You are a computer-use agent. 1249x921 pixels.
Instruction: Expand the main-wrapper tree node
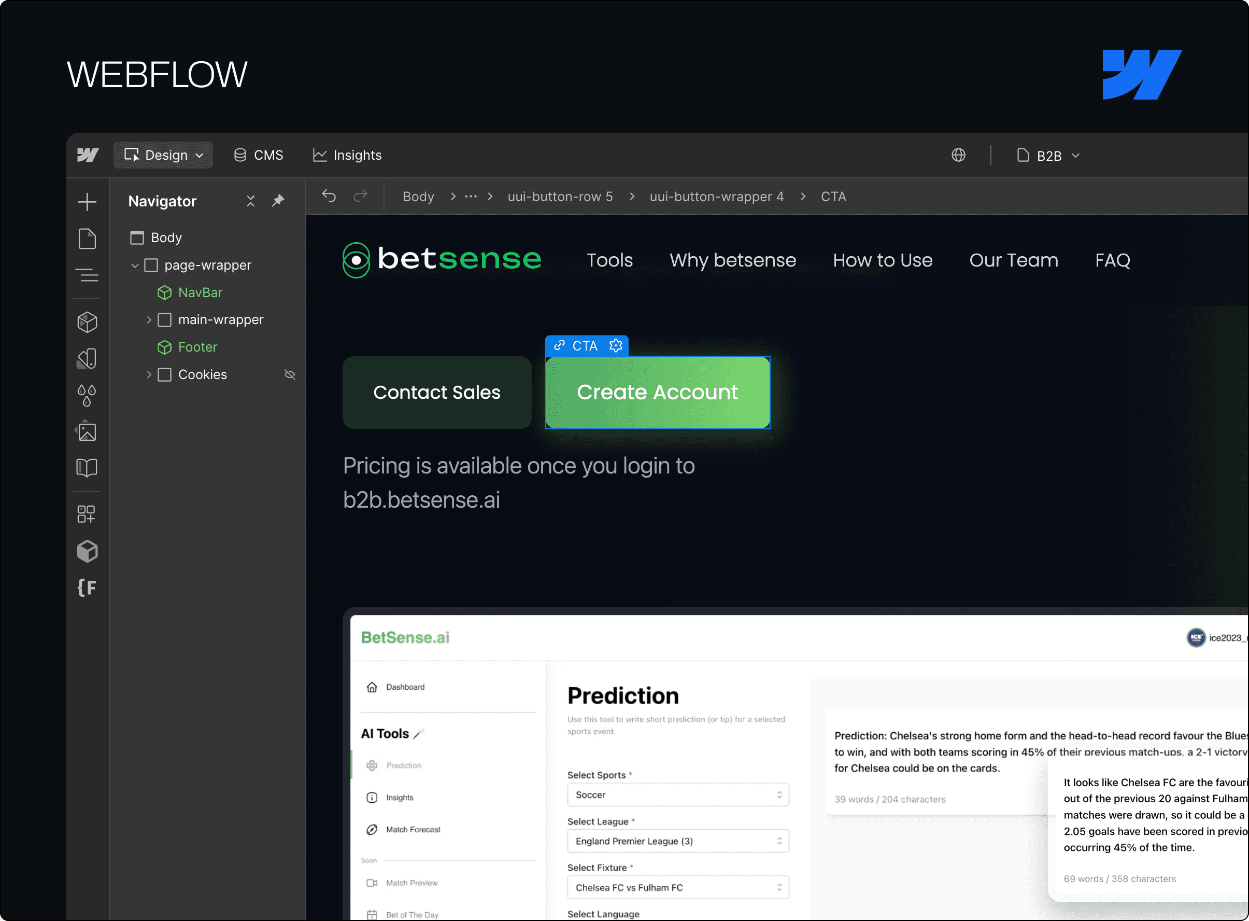tap(149, 320)
